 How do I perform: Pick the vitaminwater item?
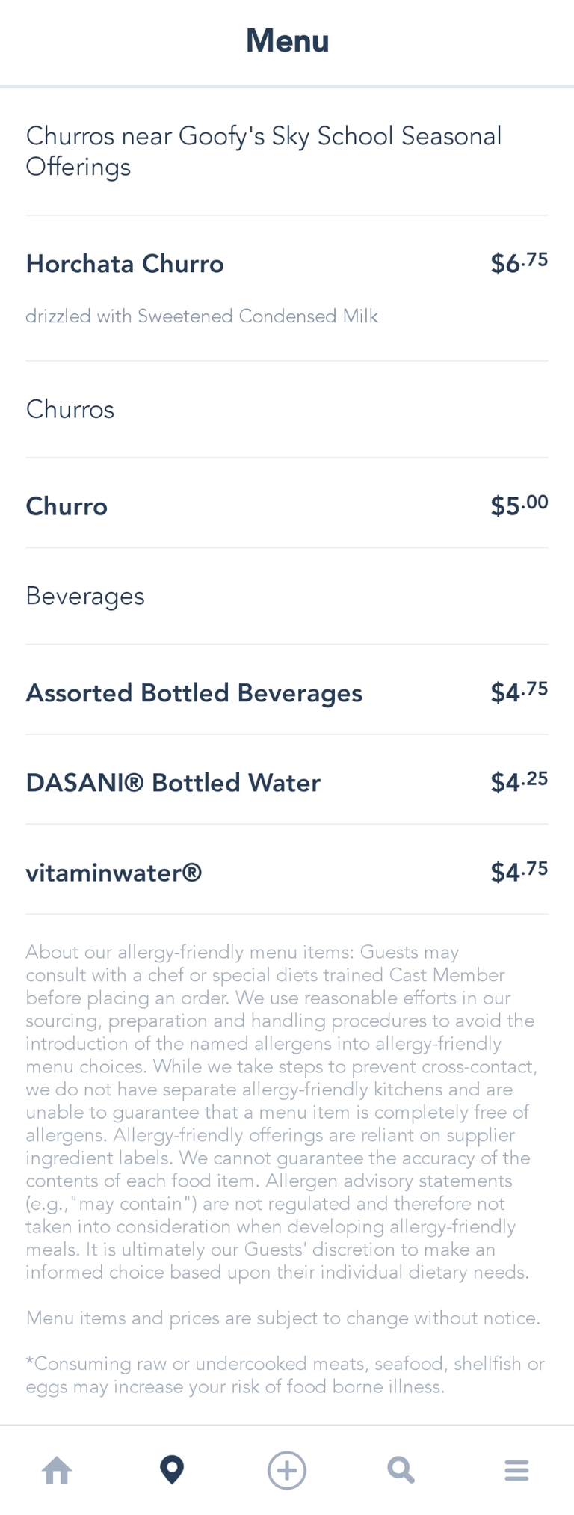point(114,873)
